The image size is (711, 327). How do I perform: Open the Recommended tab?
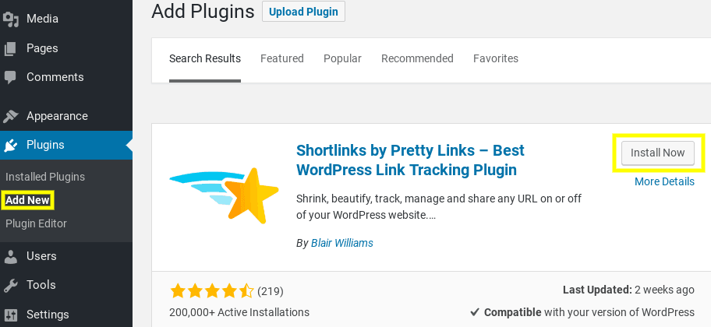coord(417,58)
